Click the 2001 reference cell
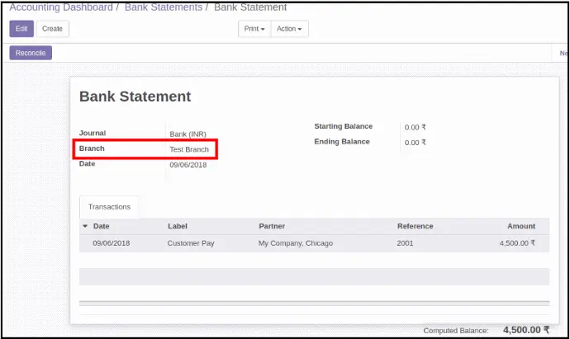570x339 pixels. point(406,243)
